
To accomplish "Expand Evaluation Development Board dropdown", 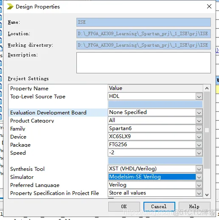I will pos(199,113).
